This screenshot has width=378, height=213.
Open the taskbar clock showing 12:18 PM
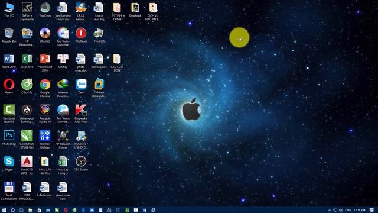coord(360,210)
